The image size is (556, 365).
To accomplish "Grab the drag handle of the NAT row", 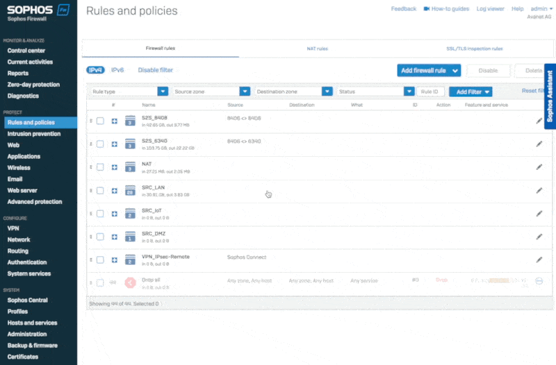I will coord(91,167).
